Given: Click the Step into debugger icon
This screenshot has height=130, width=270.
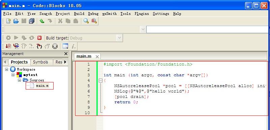Looking at the screenshot, I should point(39,46).
